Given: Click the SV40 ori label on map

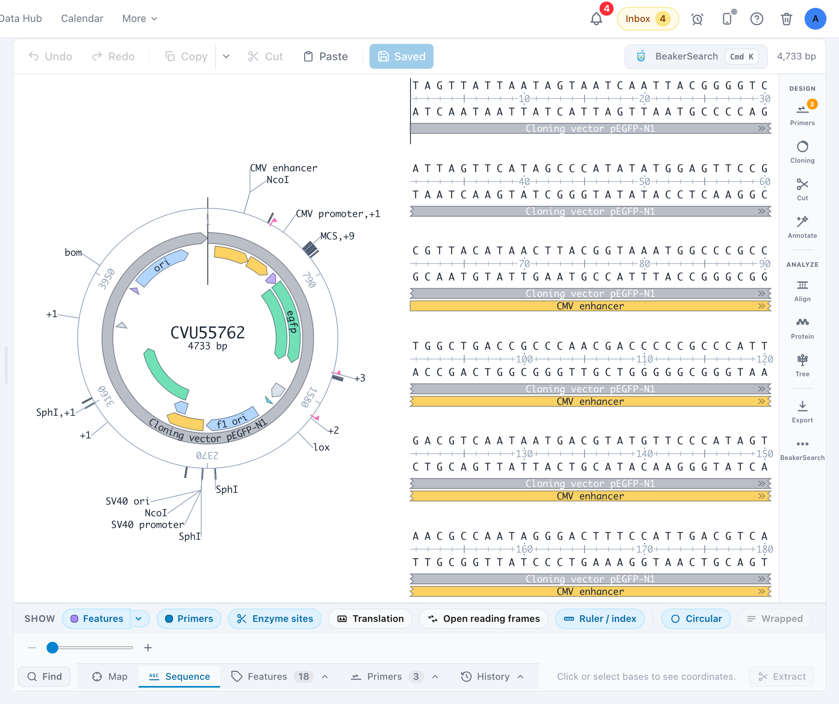Looking at the screenshot, I should pyautogui.click(x=128, y=501).
